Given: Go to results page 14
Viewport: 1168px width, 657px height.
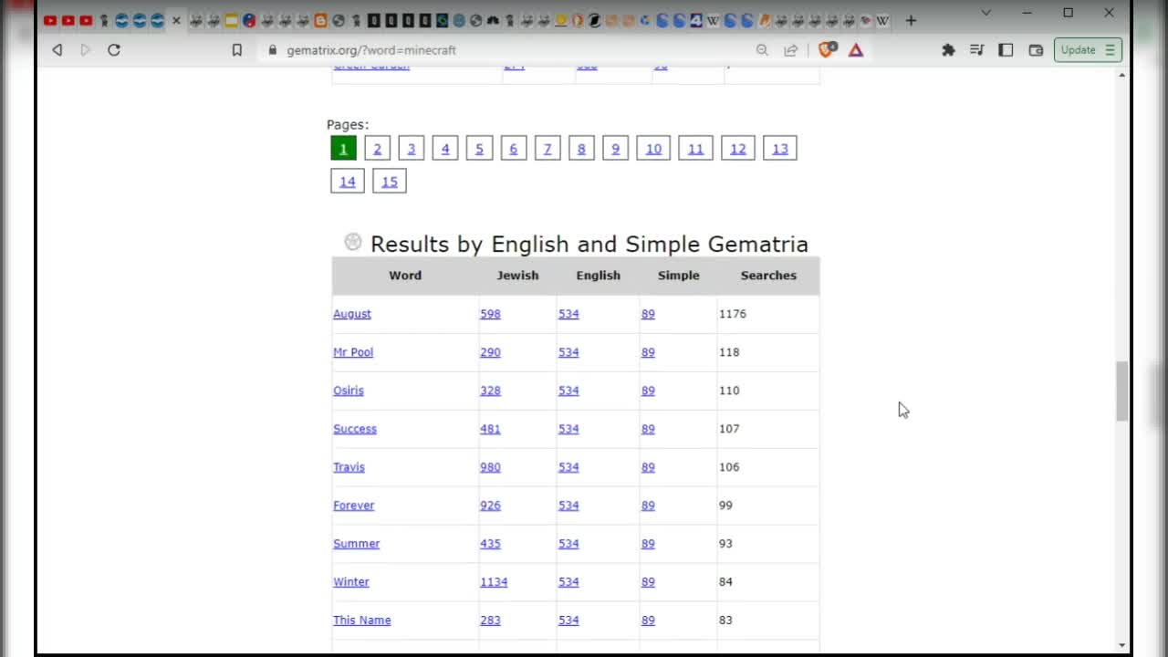Looking at the screenshot, I should [348, 182].
